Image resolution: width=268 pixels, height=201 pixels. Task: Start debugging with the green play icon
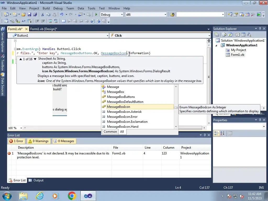pyautogui.click(x=96, y=15)
